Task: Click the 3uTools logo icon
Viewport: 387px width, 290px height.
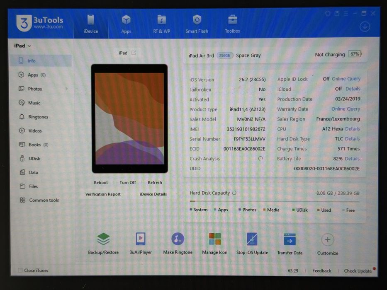Action: tap(24, 23)
